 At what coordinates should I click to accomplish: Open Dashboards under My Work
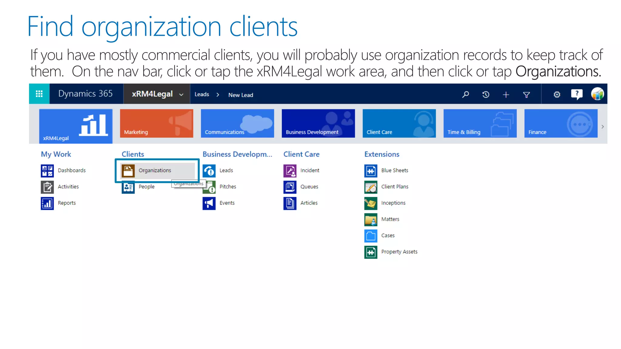72,171
